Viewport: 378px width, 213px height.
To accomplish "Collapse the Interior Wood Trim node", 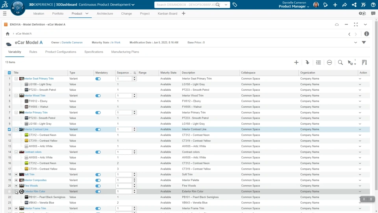I will click(x=16, y=95).
